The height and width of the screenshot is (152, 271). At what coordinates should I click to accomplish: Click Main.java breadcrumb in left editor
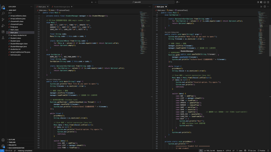(x=42, y=10)
